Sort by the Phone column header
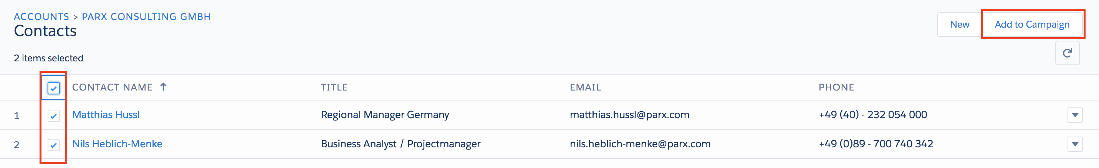 pyautogui.click(x=836, y=87)
